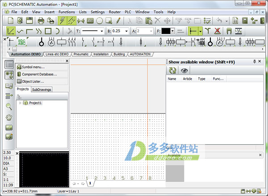Click the calculator icon in toolbar
This screenshot has width=268, height=196.
245,21
